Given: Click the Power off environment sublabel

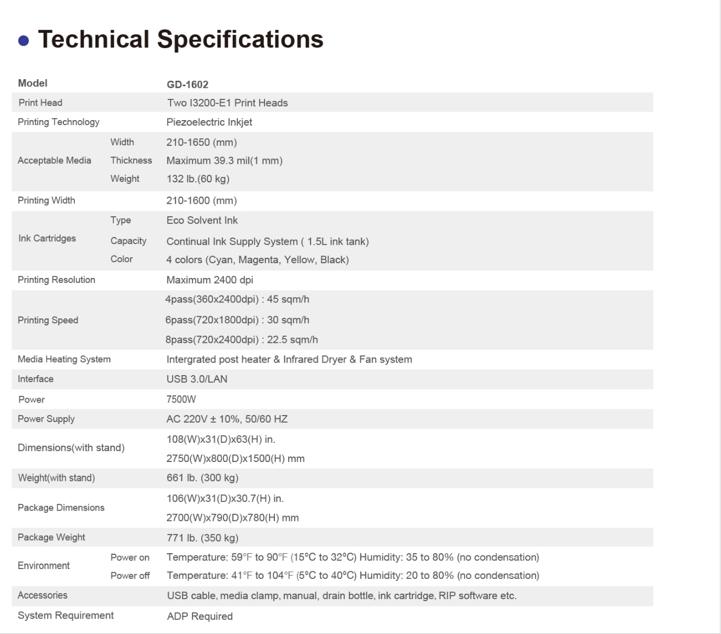Looking at the screenshot, I should pyautogui.click(x=130, y=576).
